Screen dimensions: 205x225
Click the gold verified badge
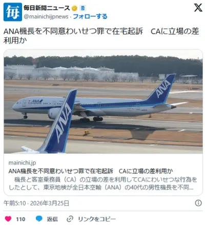(74, 8)
